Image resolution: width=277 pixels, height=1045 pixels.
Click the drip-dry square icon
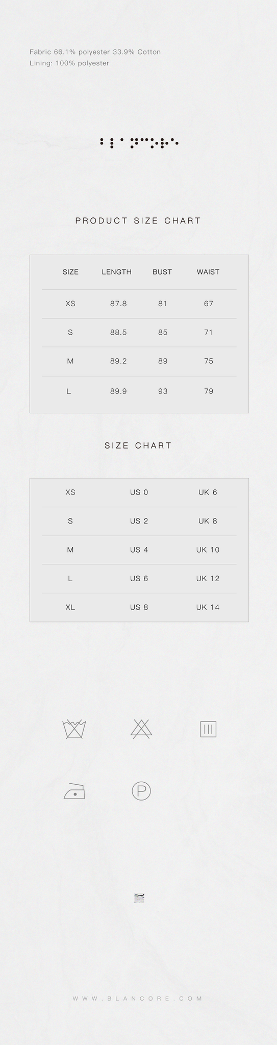coord(208,729)
